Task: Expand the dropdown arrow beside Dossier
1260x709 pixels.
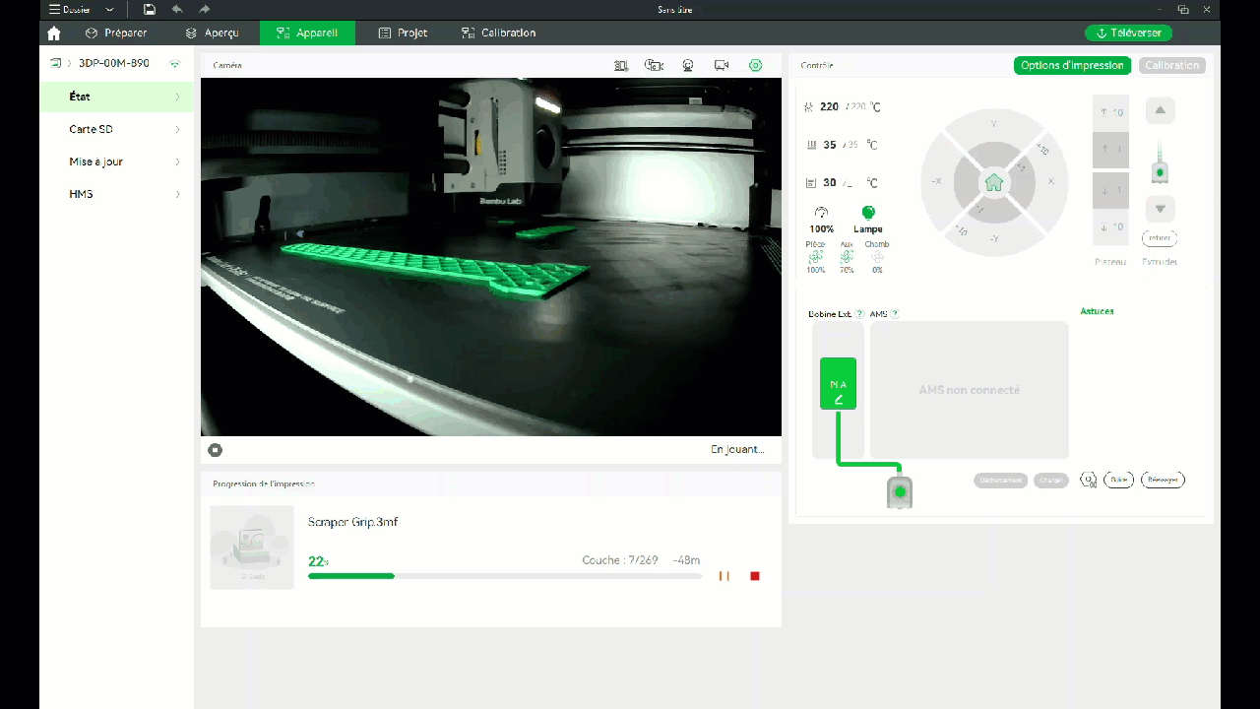Action: [109, 10]
